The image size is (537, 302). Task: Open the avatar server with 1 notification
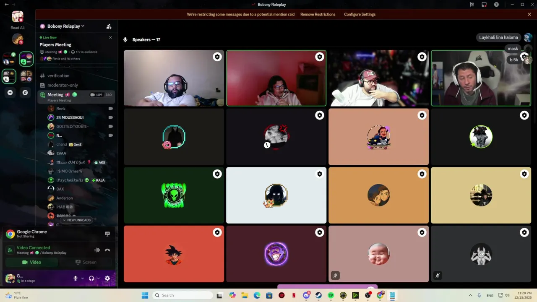[x=18, y=39]
